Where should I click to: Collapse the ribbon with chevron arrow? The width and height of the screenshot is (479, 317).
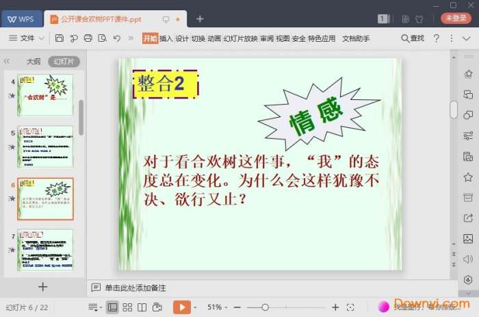466,38
